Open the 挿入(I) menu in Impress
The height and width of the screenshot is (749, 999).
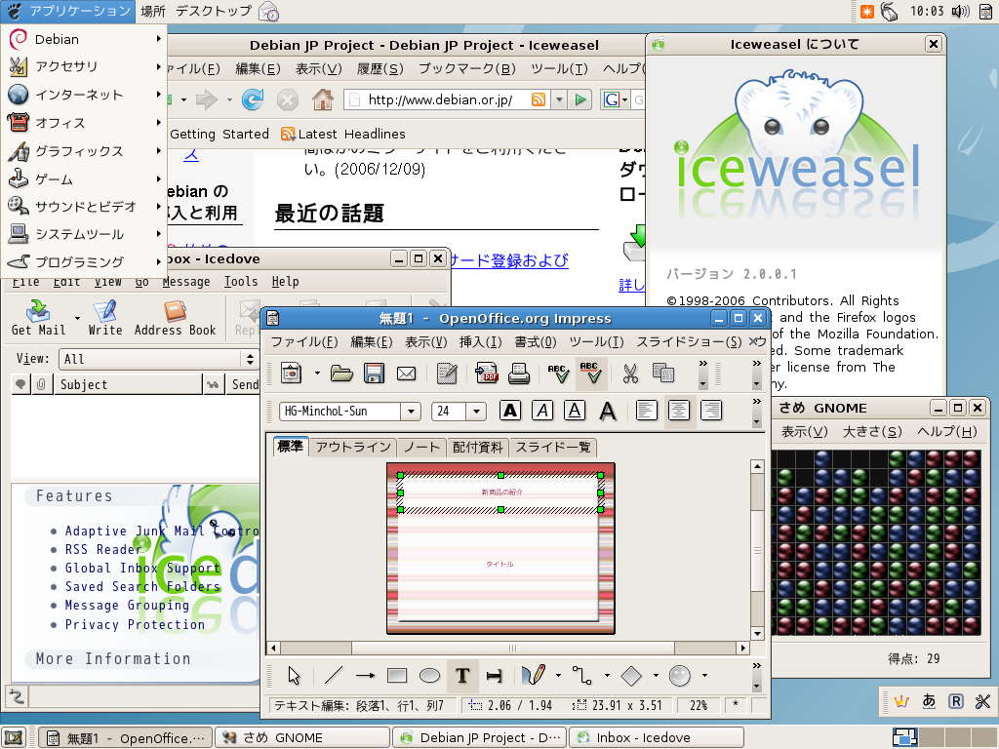tap(480, 342)
